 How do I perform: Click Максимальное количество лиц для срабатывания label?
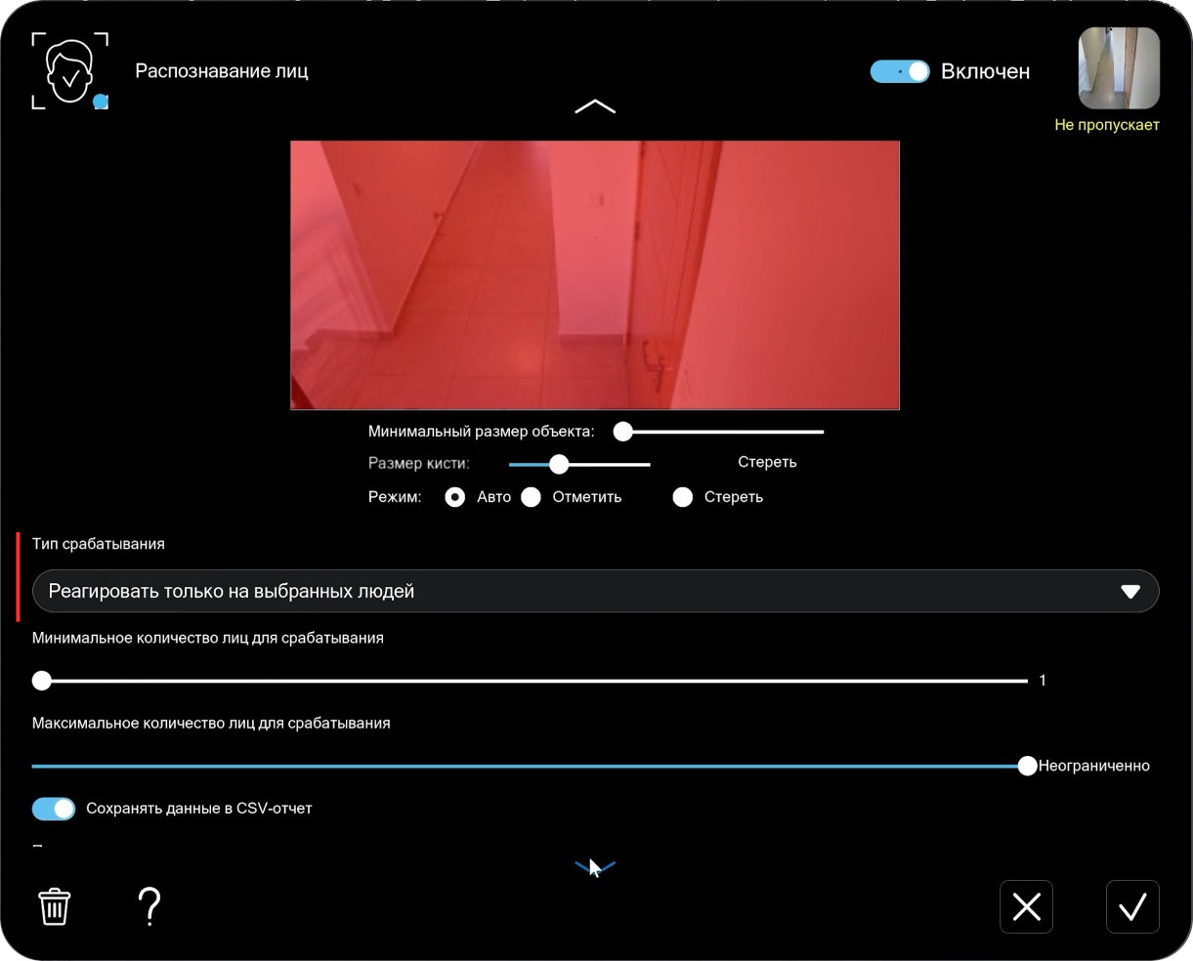click(211, 724)
